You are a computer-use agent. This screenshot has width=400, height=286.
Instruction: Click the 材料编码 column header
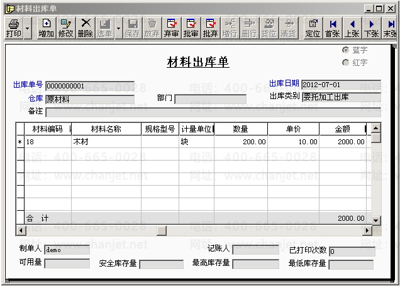coord(48,129)
